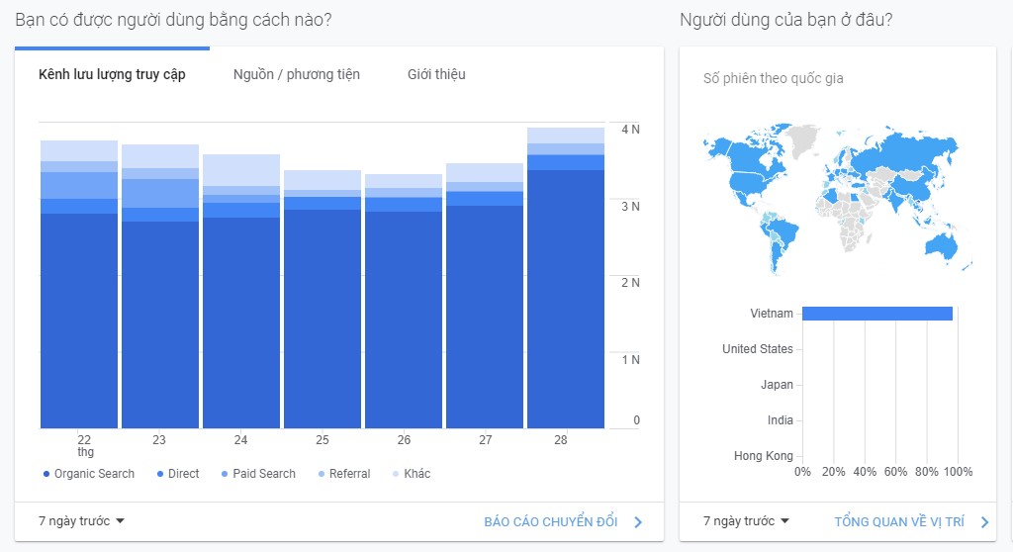Click Referral legend dot
Image resolution: width=1013 pixels, height=552 pixels.
click(322, 474)
